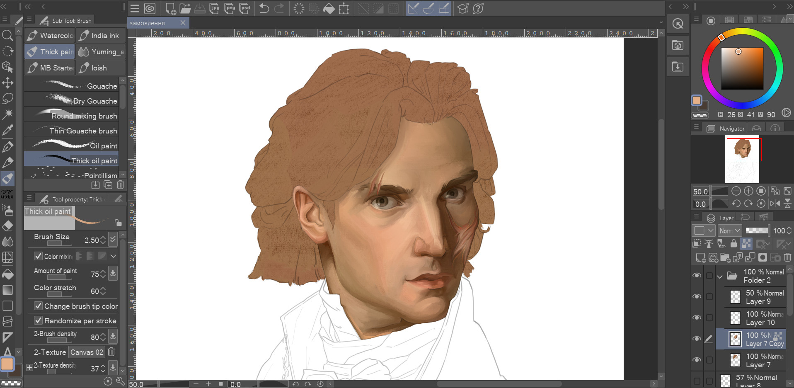Open 2-Brush density dynamics button

[113, 336]
